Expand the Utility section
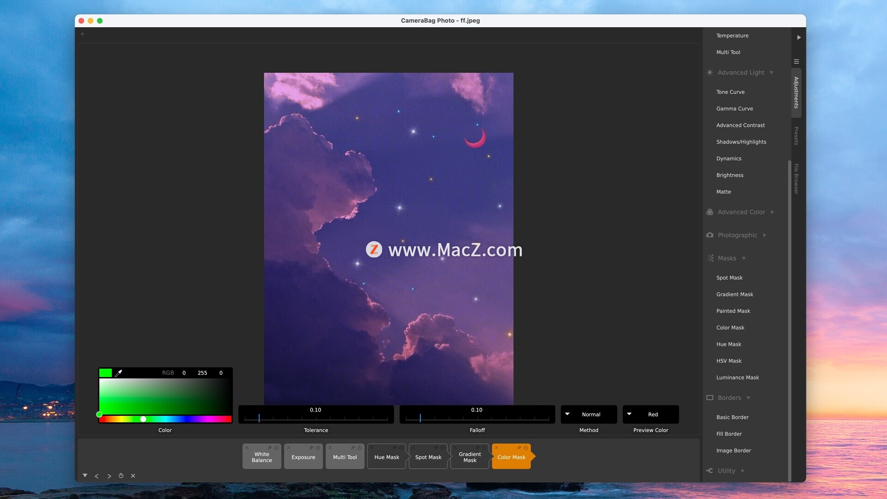The width and height of the screenshot is (887, 499). tap(743, 471)
